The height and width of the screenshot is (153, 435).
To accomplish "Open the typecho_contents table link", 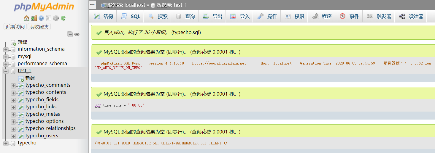I will tap(46, 92).
